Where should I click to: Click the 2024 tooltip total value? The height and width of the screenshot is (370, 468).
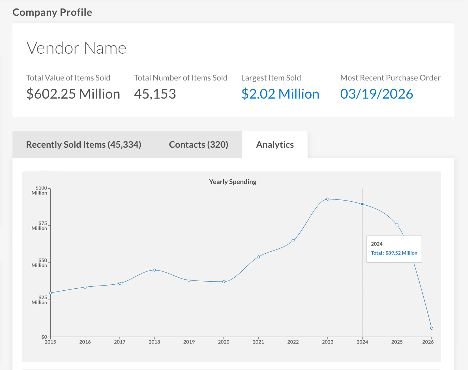tap(394, 253)
